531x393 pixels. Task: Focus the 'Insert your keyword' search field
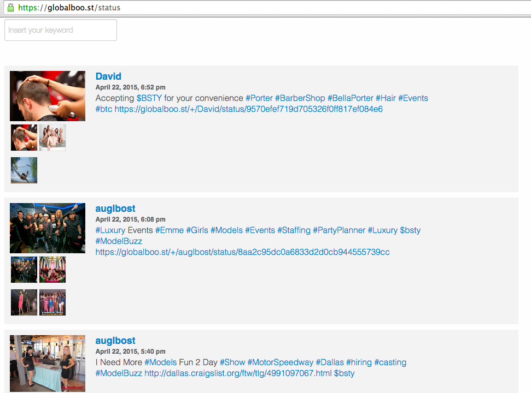point(61,30)
